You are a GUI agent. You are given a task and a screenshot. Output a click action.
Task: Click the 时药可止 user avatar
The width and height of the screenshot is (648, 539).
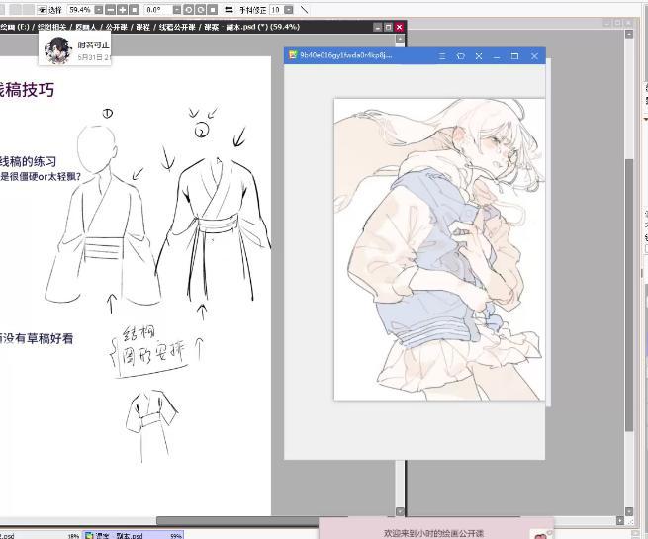coord(57,50)
